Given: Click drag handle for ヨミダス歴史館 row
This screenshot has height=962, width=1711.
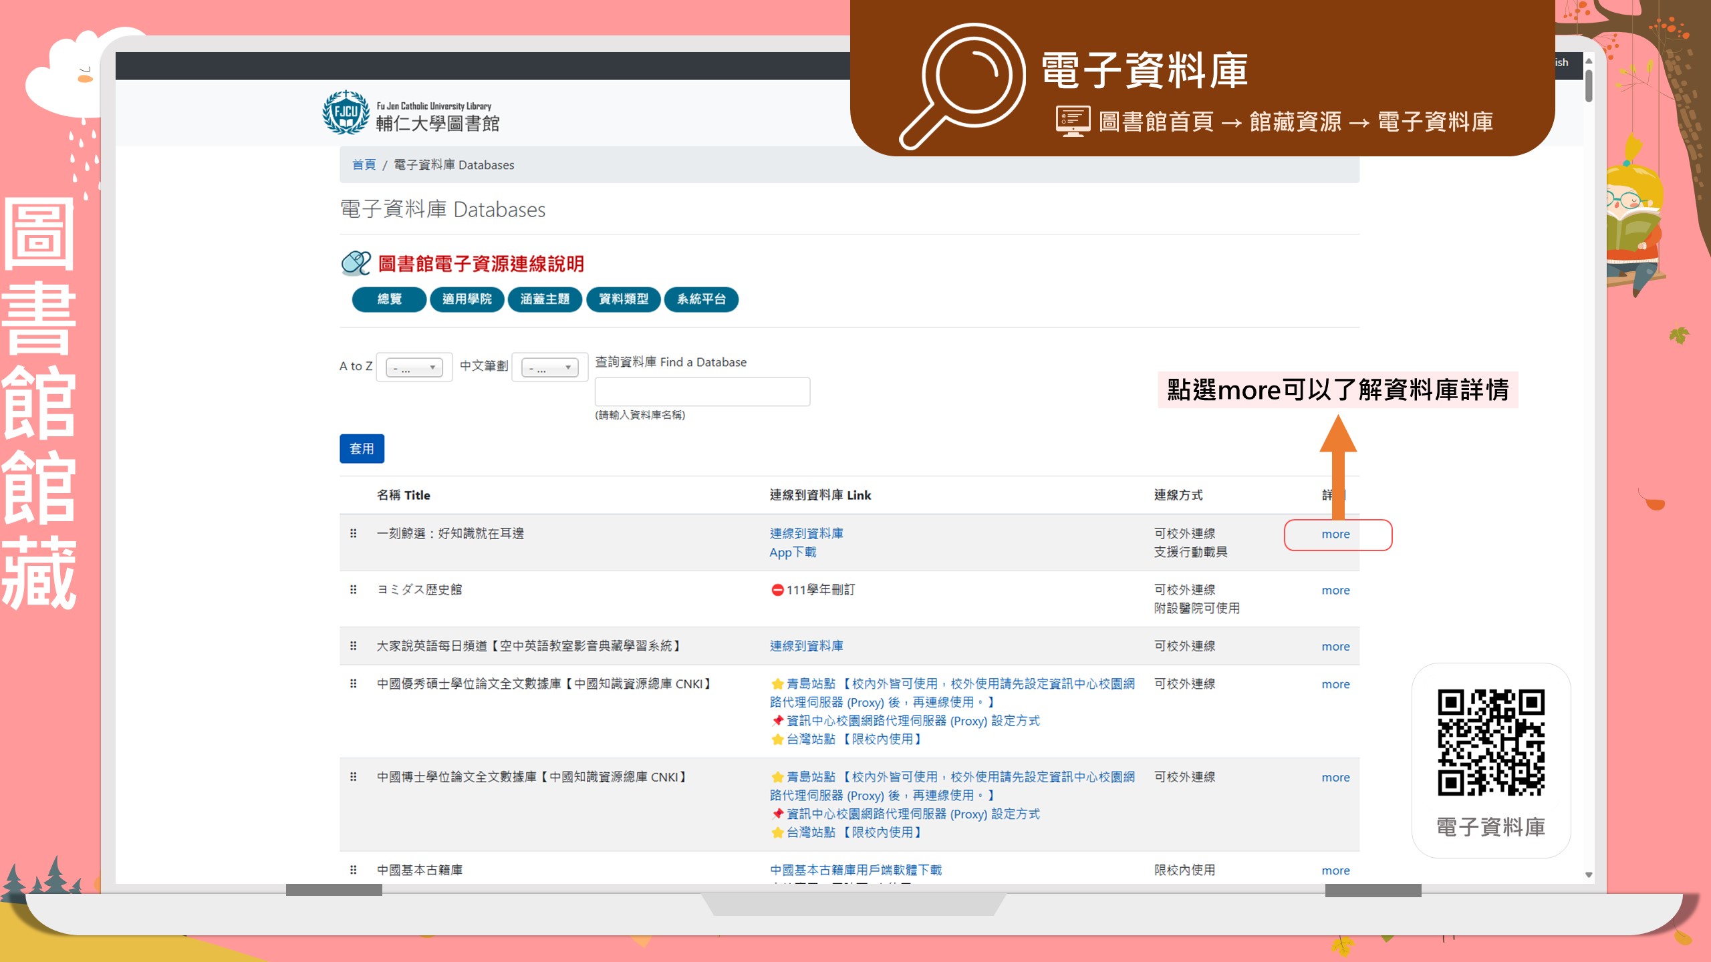Looking at the screenshot, I should pos(354,589).
